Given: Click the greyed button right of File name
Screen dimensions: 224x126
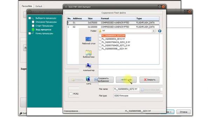Looking at the screenshot, I should click(150, 90).
